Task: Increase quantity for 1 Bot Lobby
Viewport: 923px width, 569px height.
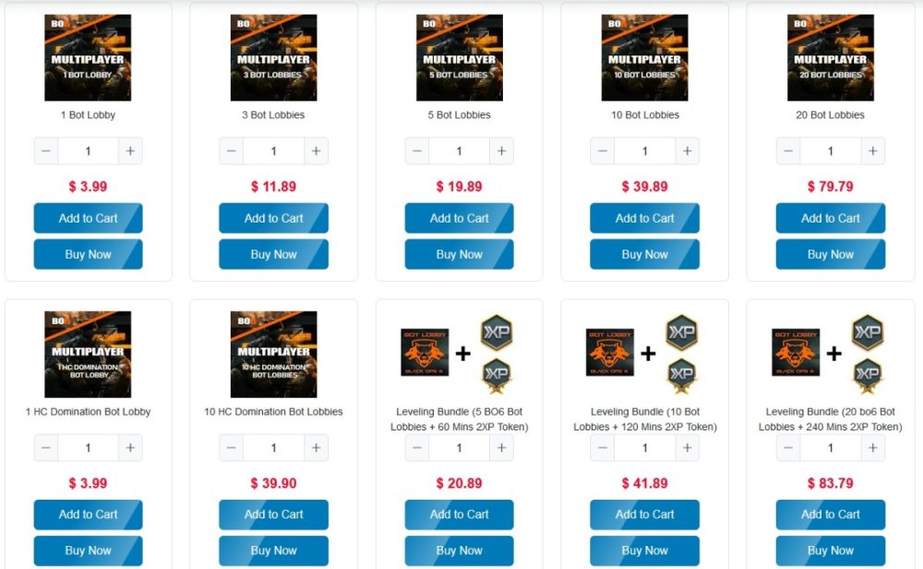Action: (x=130, y=151)
